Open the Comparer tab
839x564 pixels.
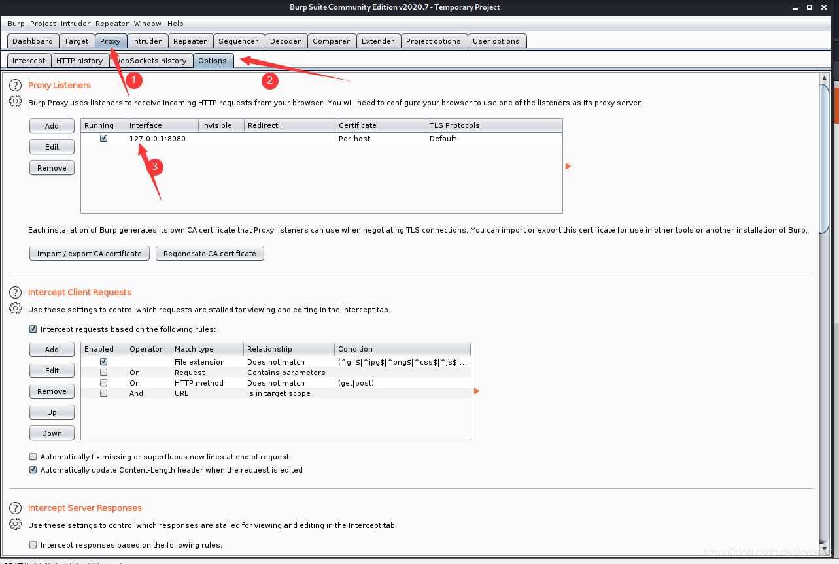coord(332,41)
